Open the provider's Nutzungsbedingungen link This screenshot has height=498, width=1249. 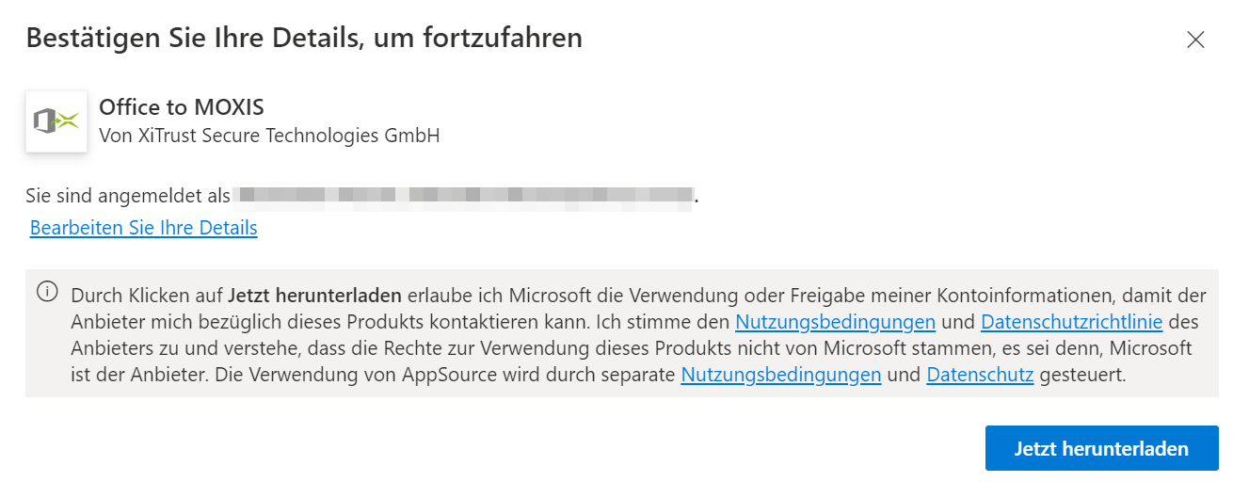(x=835, y=322)
